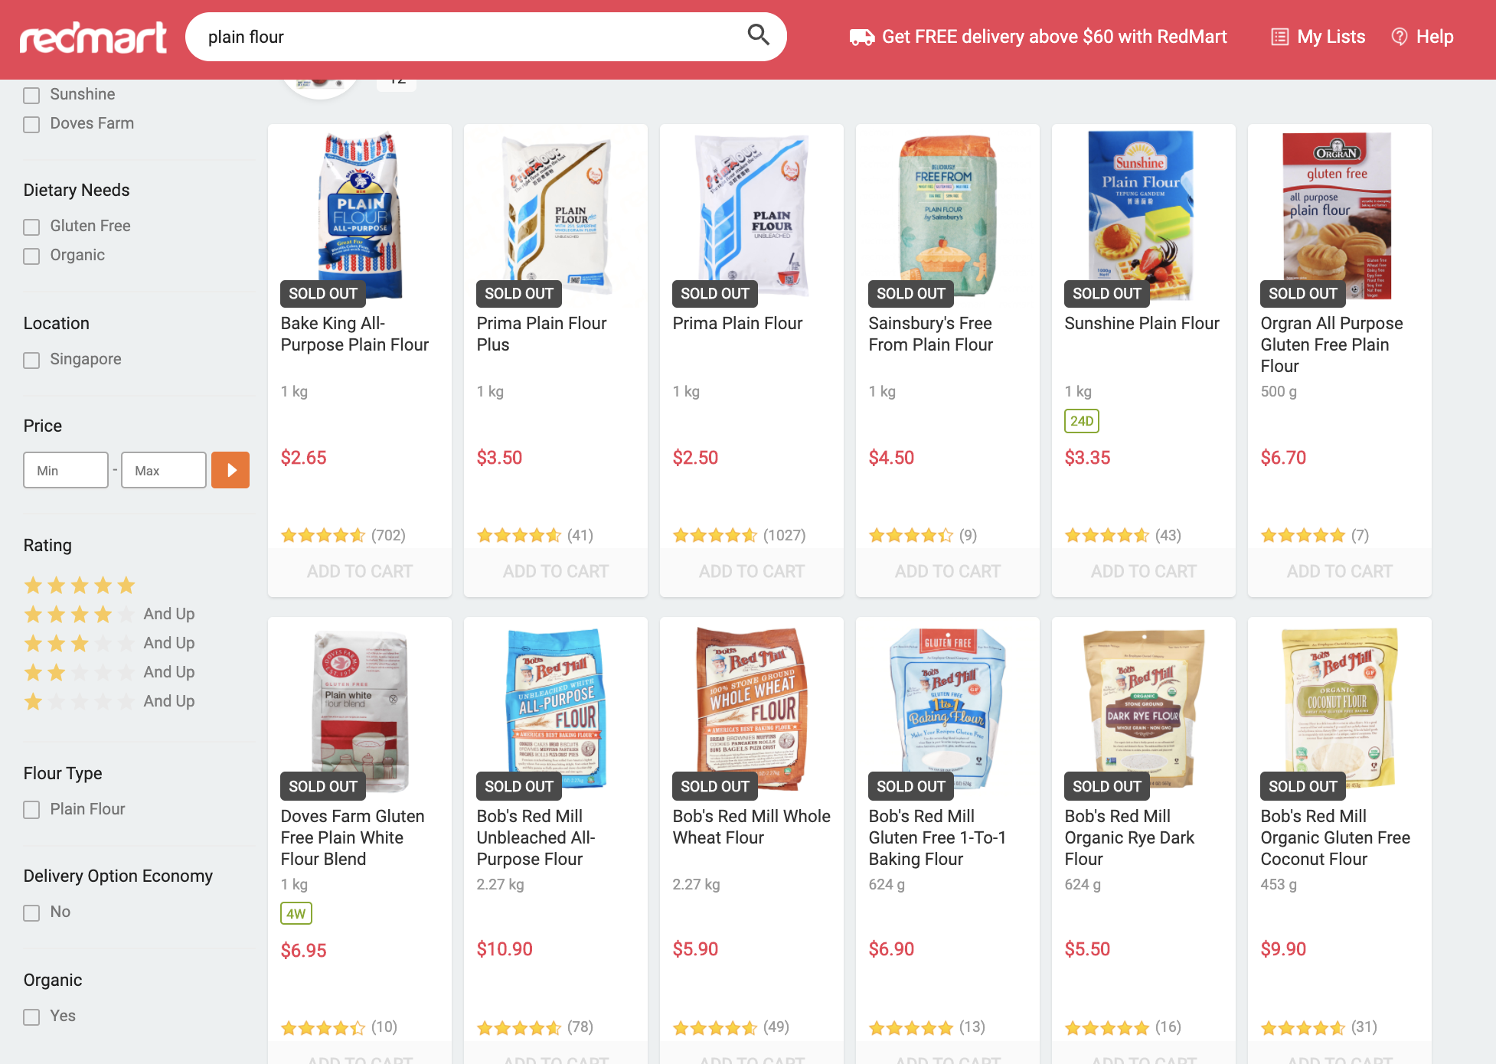
Task: Filter by five star rating
Action: [80, 586]
